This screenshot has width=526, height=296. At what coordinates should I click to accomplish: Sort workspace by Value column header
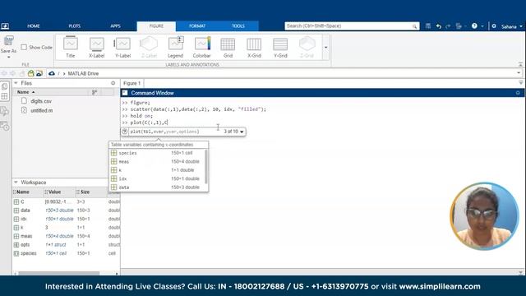tap(54, 192)
